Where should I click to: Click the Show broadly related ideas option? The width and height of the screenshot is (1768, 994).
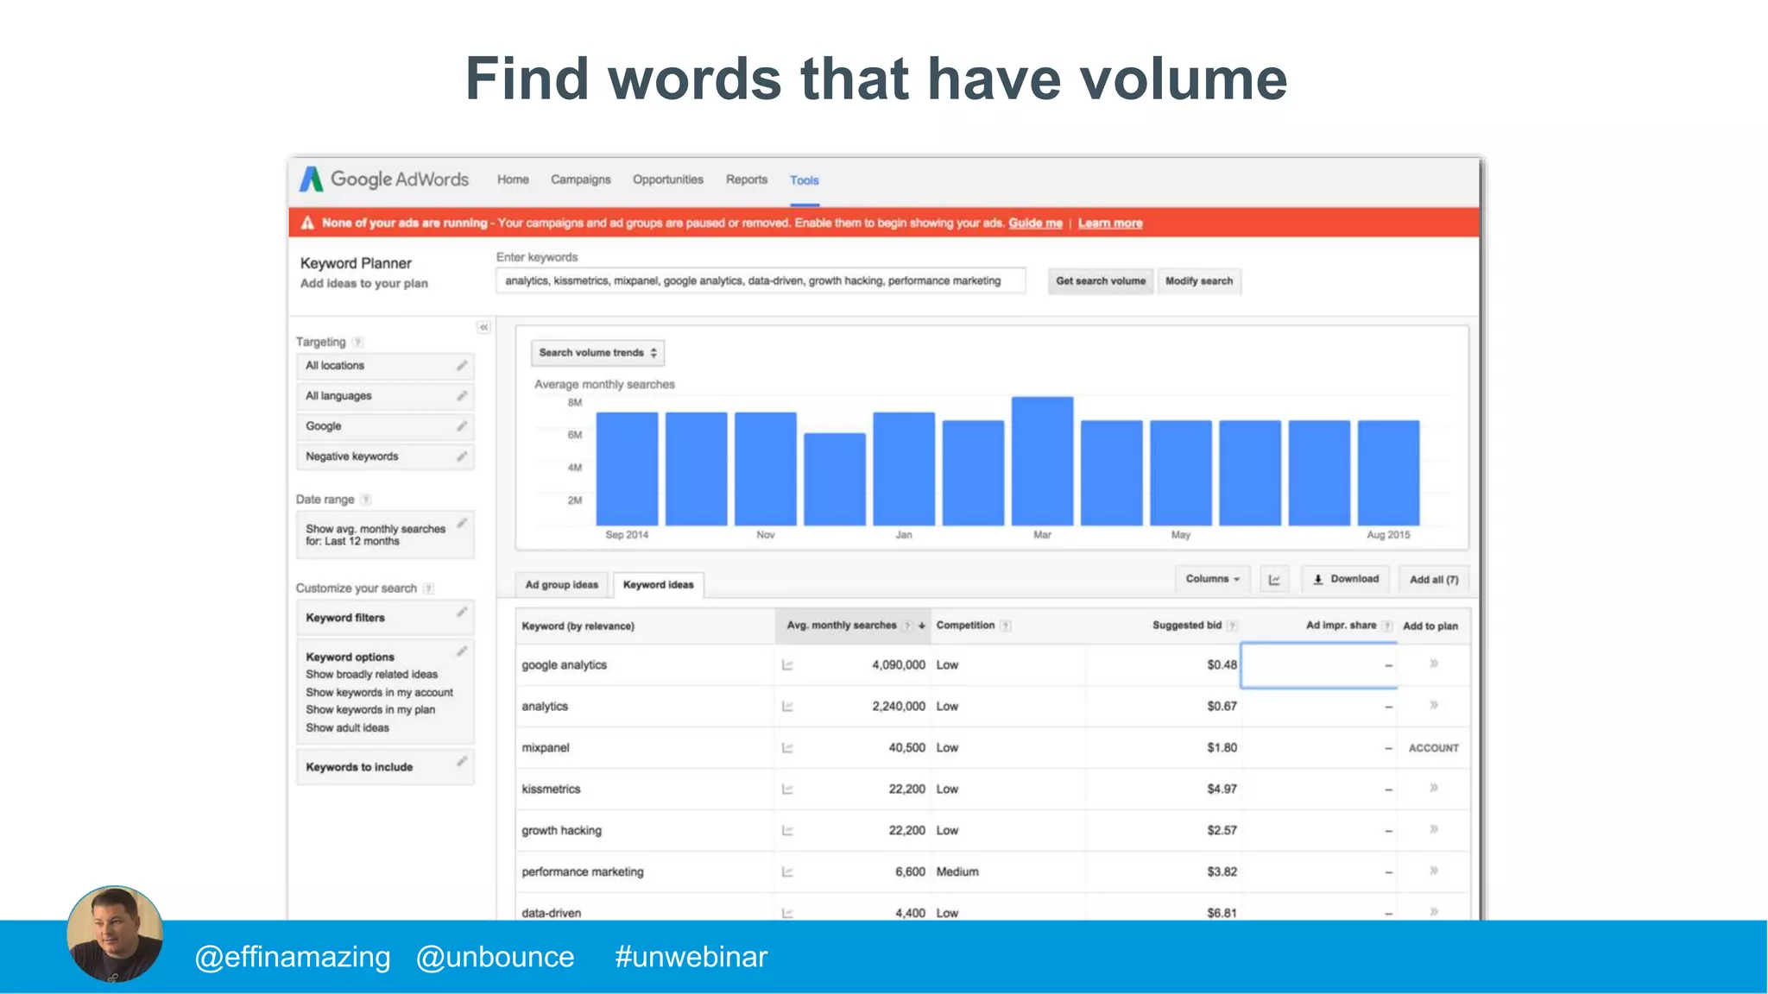pos(371,675)
